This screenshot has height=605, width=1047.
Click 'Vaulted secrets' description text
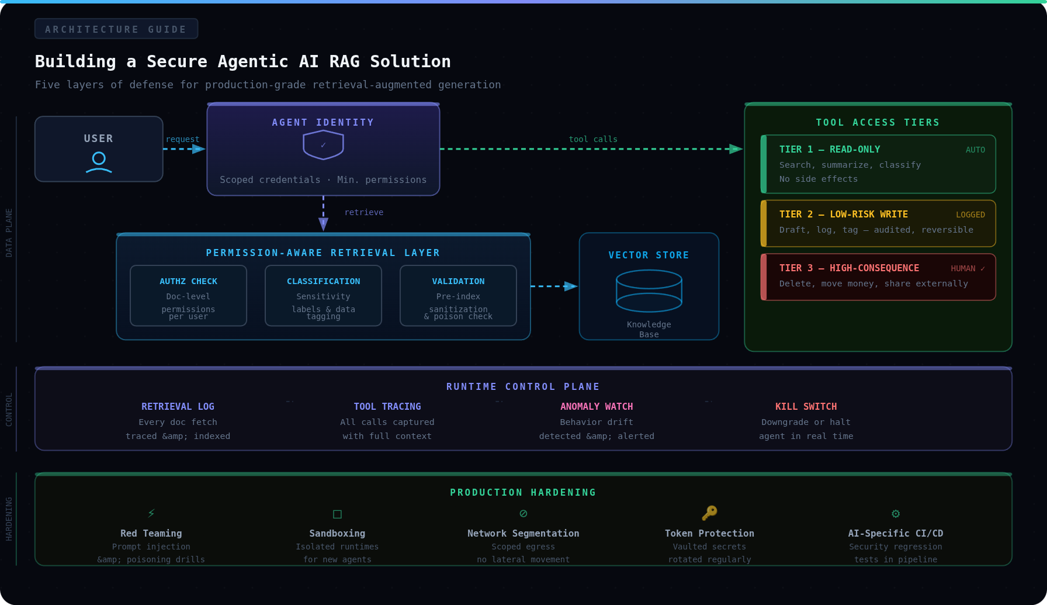[709, 547]
